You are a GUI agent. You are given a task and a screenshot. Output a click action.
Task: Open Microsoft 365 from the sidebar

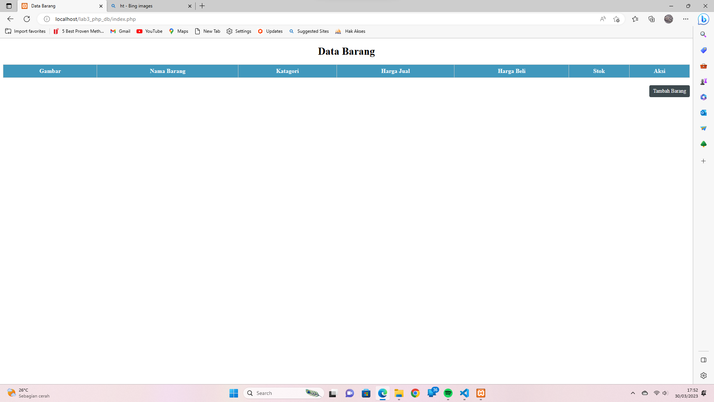pyautogui.click(x=704, y=97)
